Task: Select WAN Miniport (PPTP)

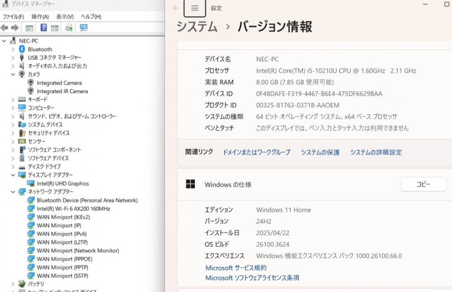Action: [x=62, y=267]
